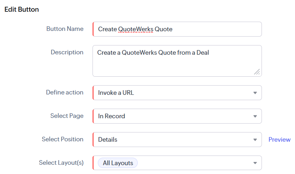Screen dimensions: 295x174
Task: Grab the Description box resize handle
Action: coord(257,72)
